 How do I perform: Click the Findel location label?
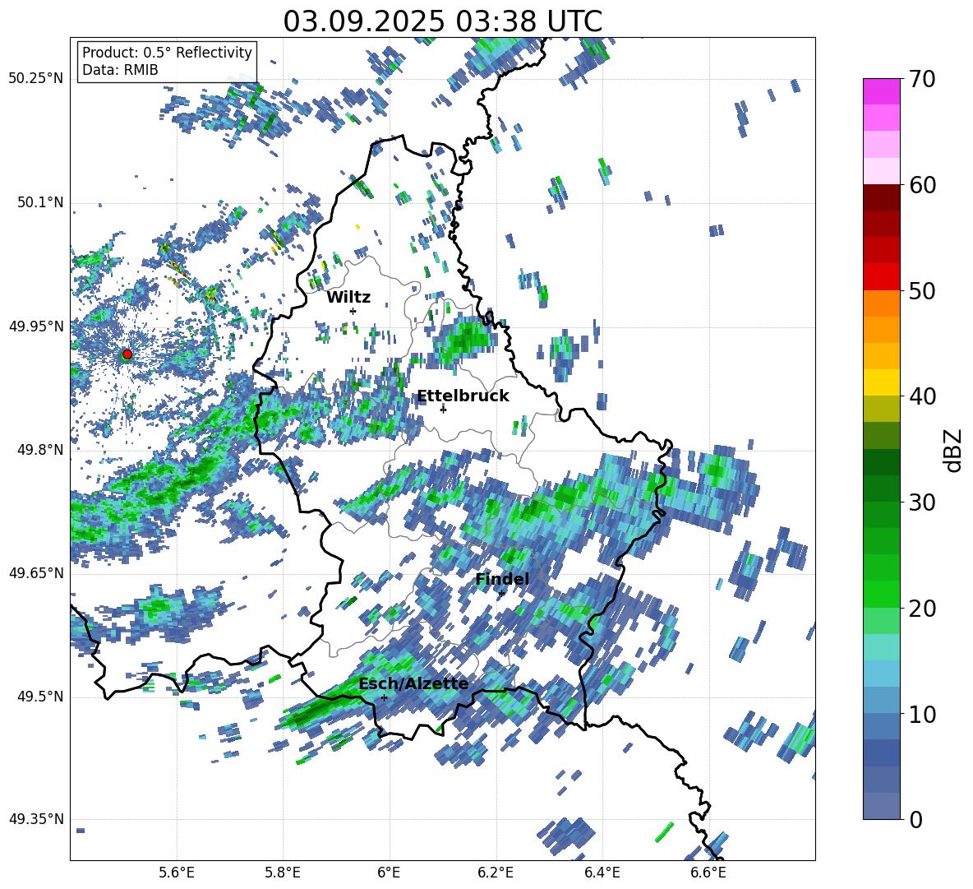(x=502, y=579)
